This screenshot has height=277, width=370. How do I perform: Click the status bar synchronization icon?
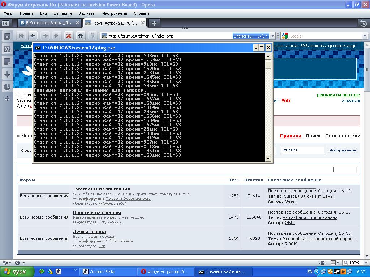click(5, 263)
